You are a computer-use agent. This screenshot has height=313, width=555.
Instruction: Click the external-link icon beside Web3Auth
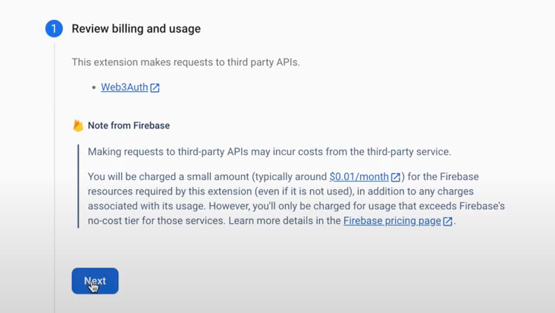pyautogui.click(x=154, y=88)
